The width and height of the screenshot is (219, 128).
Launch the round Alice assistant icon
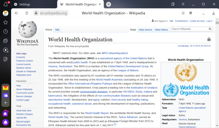(6, 122)
